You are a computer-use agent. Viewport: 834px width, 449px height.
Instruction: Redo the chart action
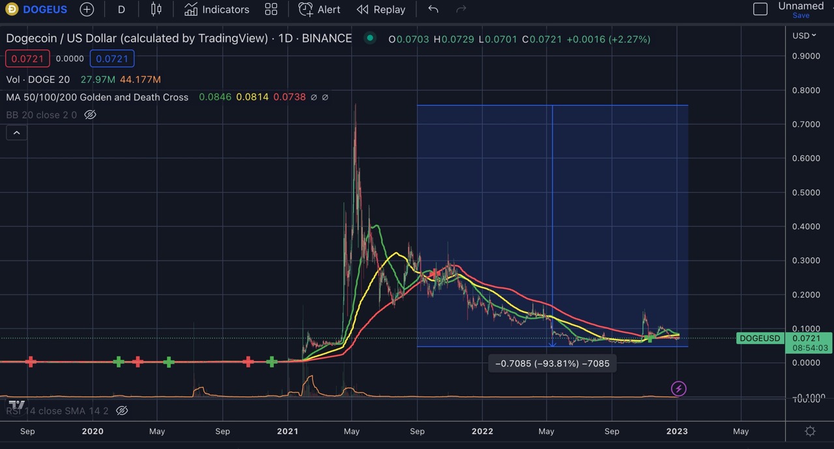pyautogui.click(x=461, y=9)
